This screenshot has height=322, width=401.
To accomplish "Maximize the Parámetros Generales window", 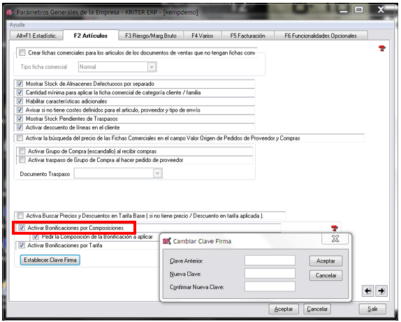I will click(x=358, y=10).
